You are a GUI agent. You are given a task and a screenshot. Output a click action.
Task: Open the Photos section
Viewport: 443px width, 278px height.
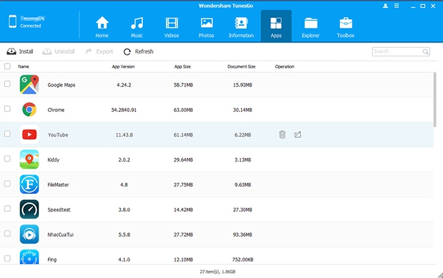point(206,27)
